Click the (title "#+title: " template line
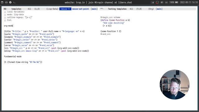This screenshot has width=199, height=112. pyautogui.click(x=44, y=31)
